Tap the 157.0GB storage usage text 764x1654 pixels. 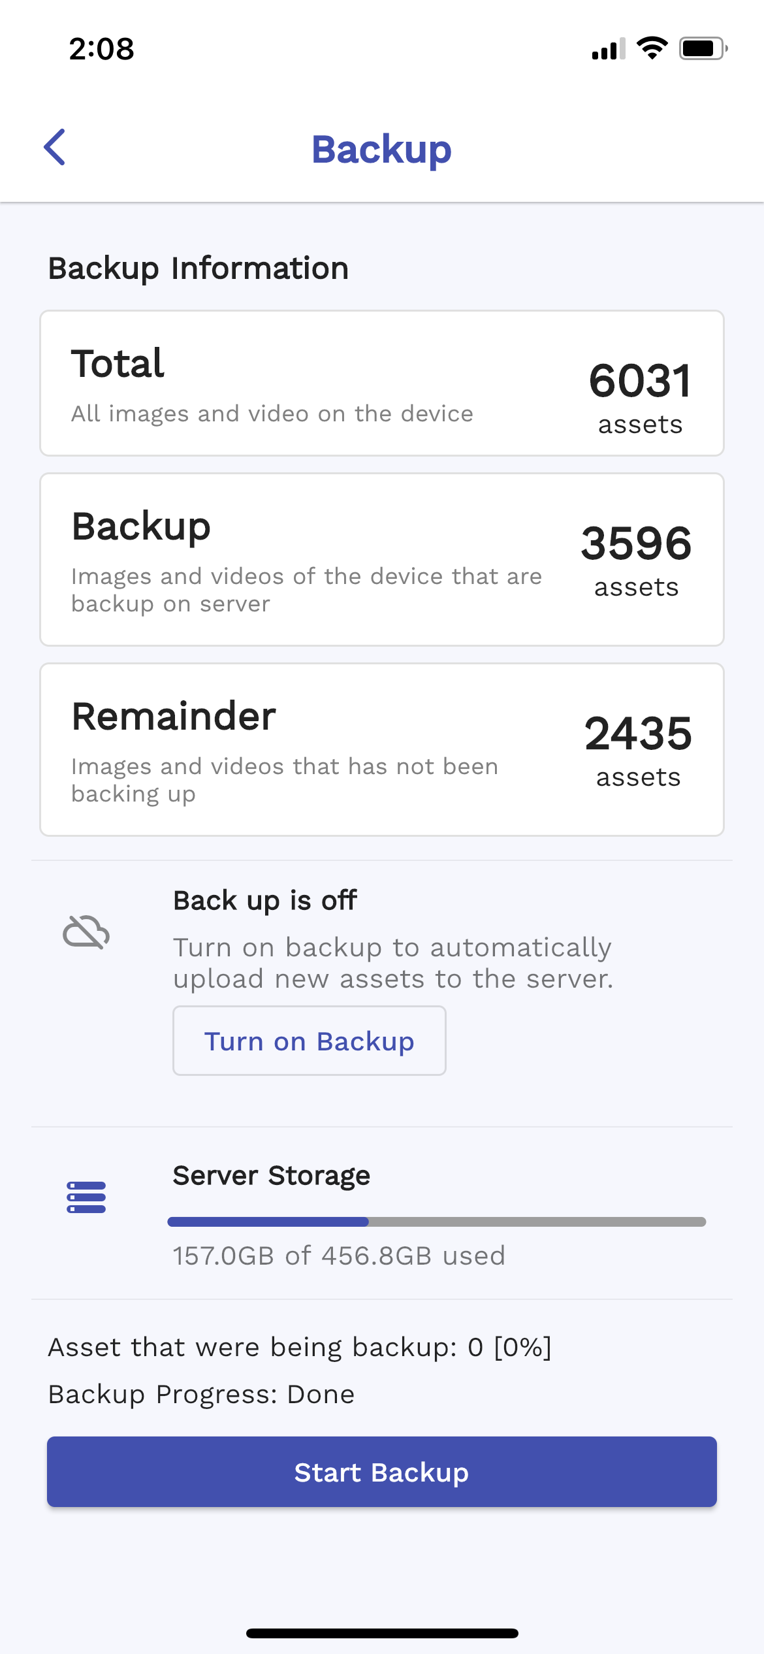coord(338,1256)
